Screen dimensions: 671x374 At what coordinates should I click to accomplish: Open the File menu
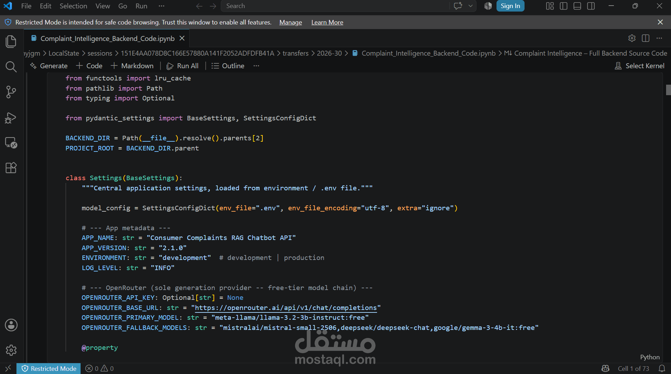click(x=26, y=6)
